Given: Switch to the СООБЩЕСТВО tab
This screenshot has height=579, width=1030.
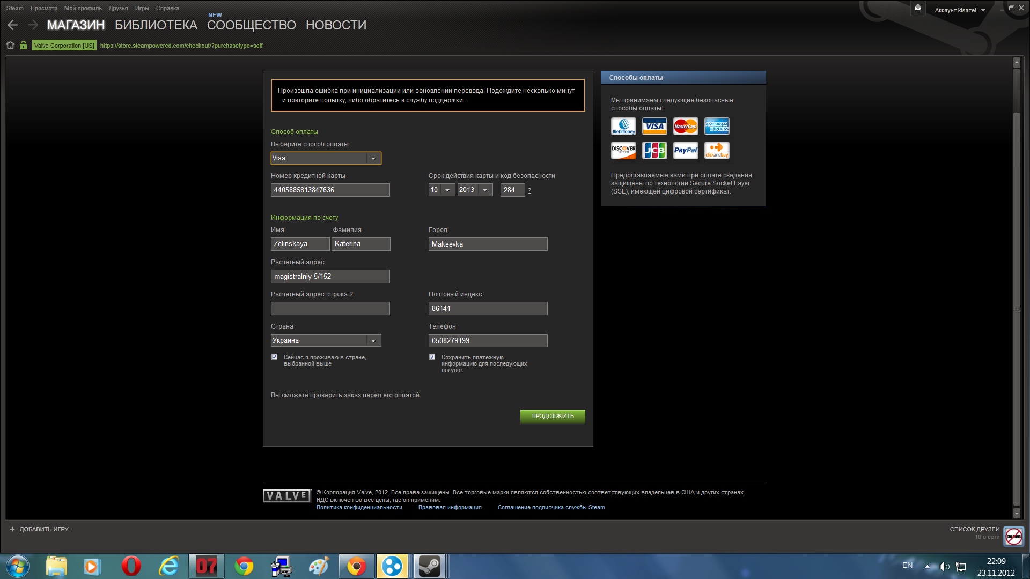Looking at the screenshot, I should coord(252,25).
